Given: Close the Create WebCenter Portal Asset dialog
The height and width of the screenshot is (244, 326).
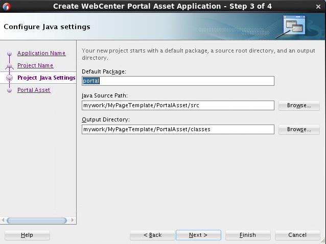Looking at the screenshot, I should click(318, 7).
